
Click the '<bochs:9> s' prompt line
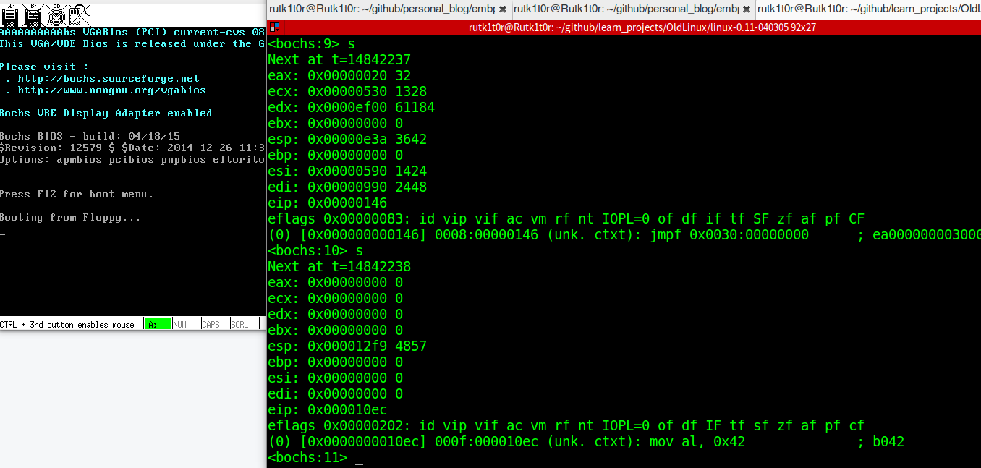click(312, 44)
